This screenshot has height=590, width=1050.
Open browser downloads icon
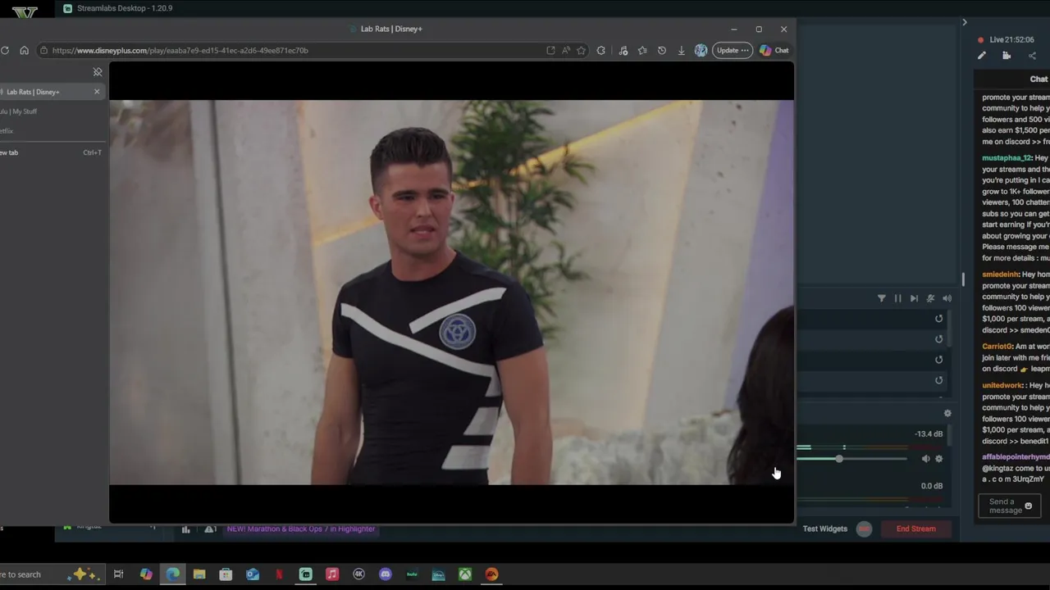click(681, 51)
